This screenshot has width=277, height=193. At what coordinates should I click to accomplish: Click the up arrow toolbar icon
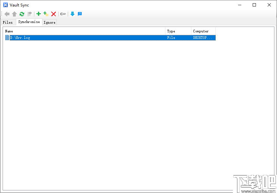(x=15, y=14)
